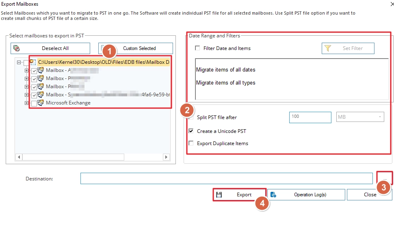Screen dimensions: 394x228
Task: Click the Custom Selected button
Action: click(135, 48)
